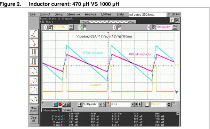
Task: Switch to the Measurements tab
Action: (52, 110)
